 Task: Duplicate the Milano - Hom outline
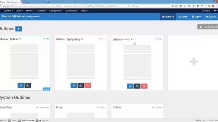(x=137, y=86)
